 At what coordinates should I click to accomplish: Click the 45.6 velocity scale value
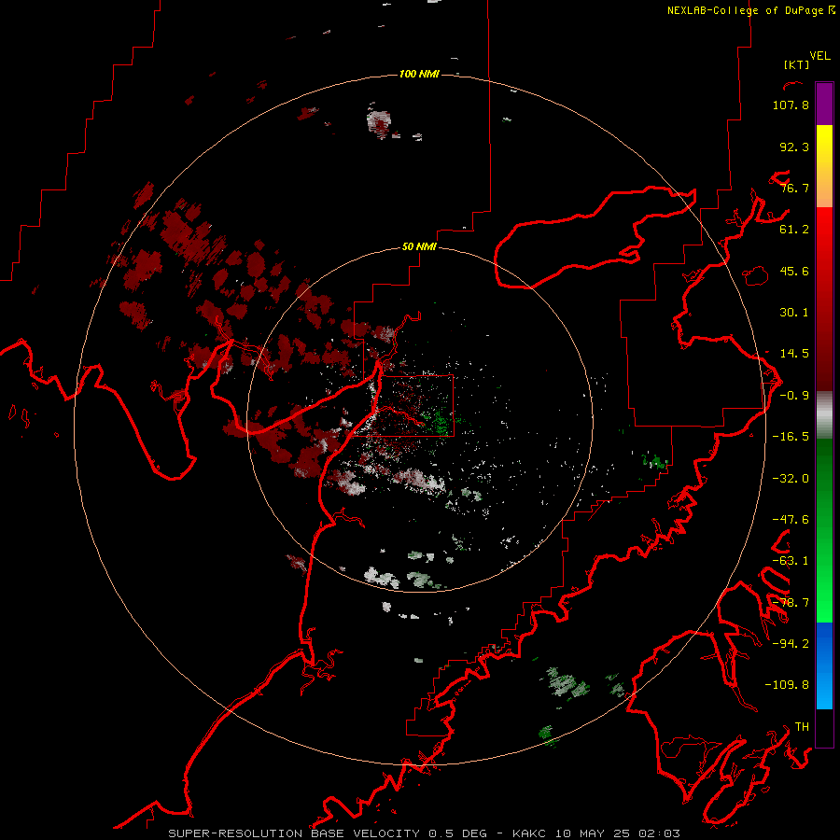pyautogui.click(x=794, y=271)
